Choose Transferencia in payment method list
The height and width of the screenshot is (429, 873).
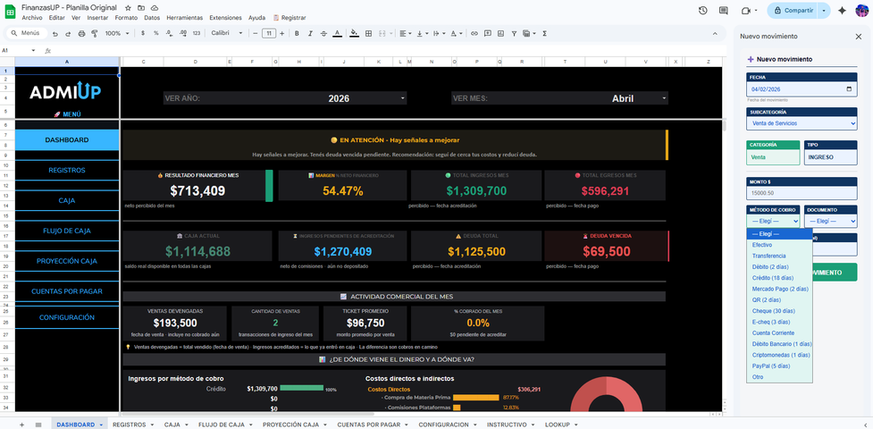[x=768, y=256]
